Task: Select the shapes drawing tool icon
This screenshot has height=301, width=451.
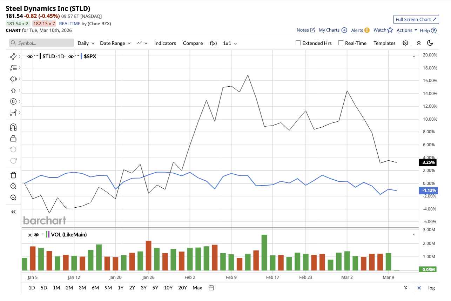Action: pyautogui.click(x=13, y=79)
